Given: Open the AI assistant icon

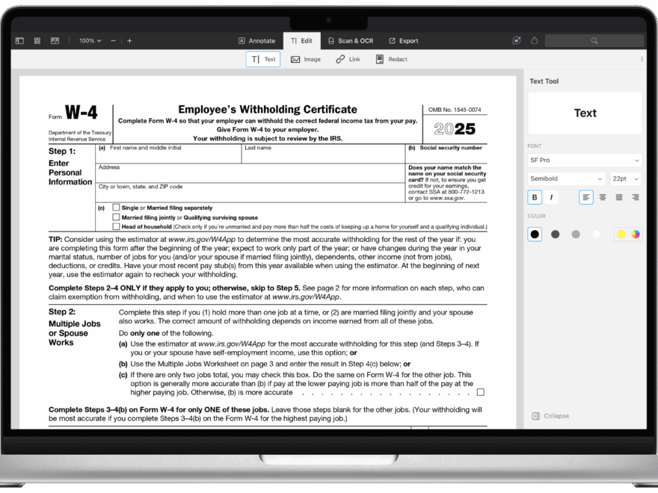Looking at the screenshot, I should coord(516,40).
